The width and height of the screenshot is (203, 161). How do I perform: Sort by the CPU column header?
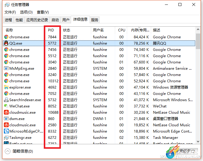coord(121,30)
